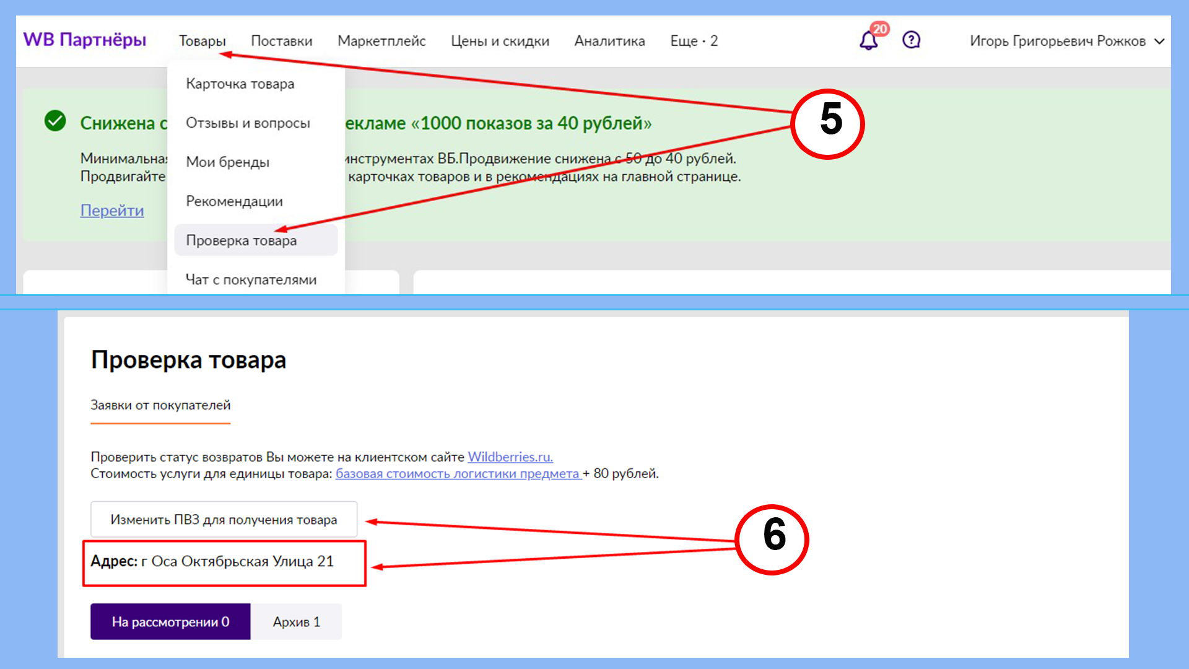
Task: Open the Аналитика menu
Action: tap(609, 41)
